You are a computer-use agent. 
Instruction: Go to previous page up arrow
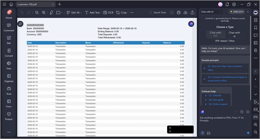pos(255,86)
